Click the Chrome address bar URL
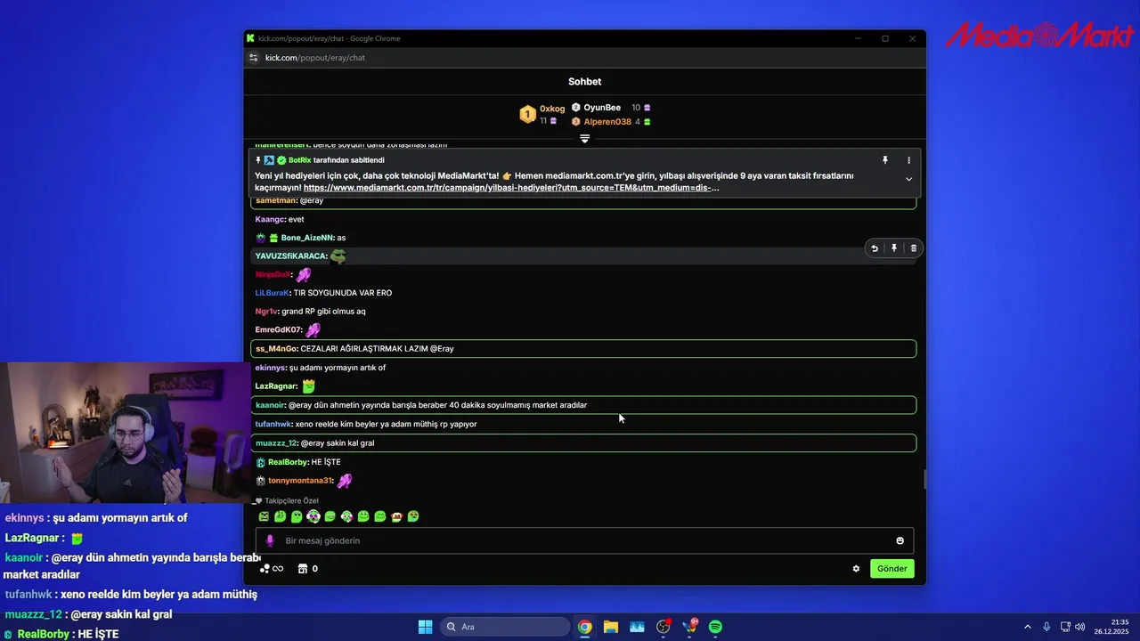Image resolution: width=1140 pixels, height=641 pixels. click(315, 58)
